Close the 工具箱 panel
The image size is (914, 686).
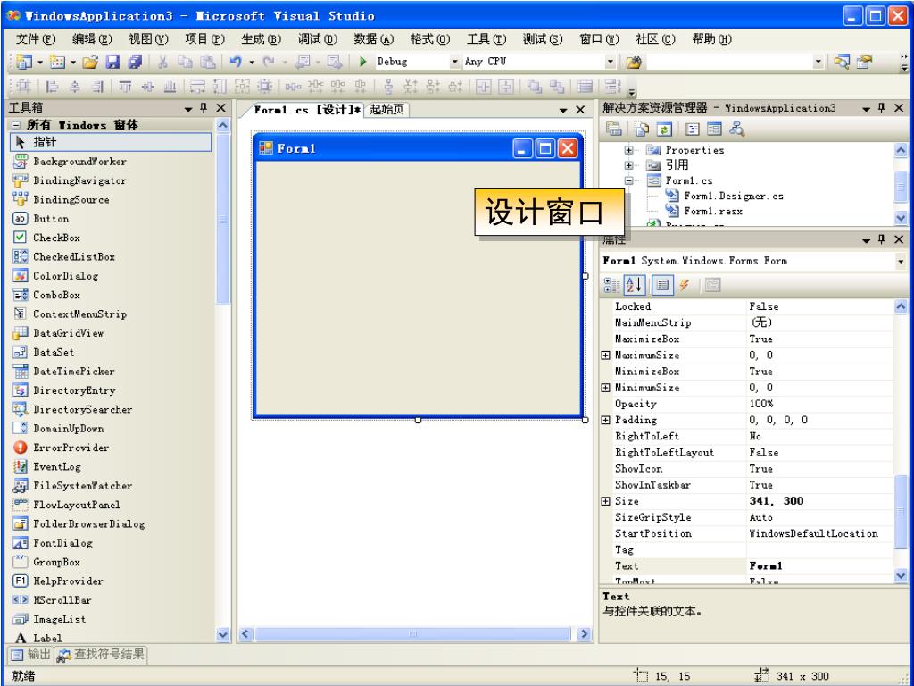(221, 108)
